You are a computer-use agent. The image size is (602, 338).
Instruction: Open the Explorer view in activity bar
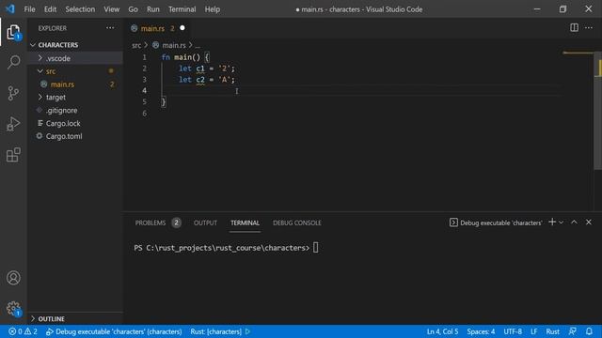click(13, 32)
